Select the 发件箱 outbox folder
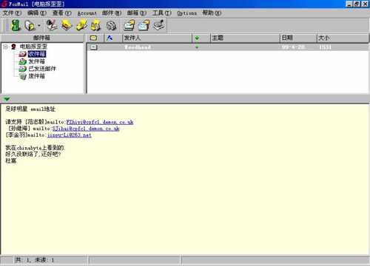This screenshot has height=266, width=370. pyautogui.click(x=36, y=61)
